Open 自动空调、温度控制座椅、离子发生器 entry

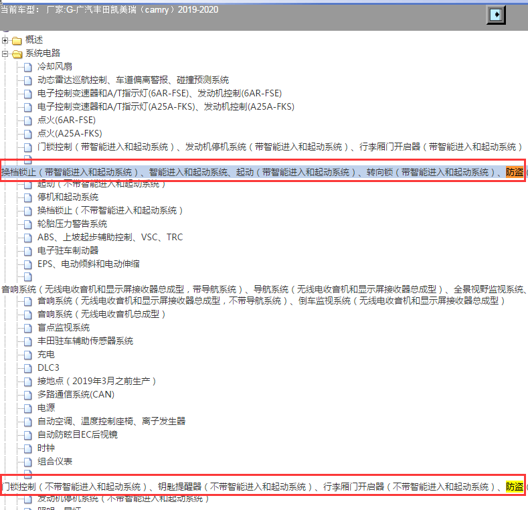pos(111,421)
